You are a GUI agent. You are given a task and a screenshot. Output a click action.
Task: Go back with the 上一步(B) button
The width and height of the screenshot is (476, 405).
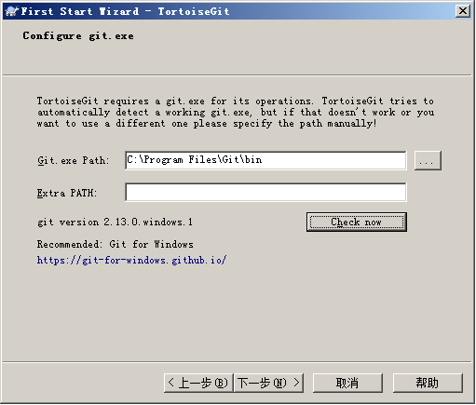[198, 383]
